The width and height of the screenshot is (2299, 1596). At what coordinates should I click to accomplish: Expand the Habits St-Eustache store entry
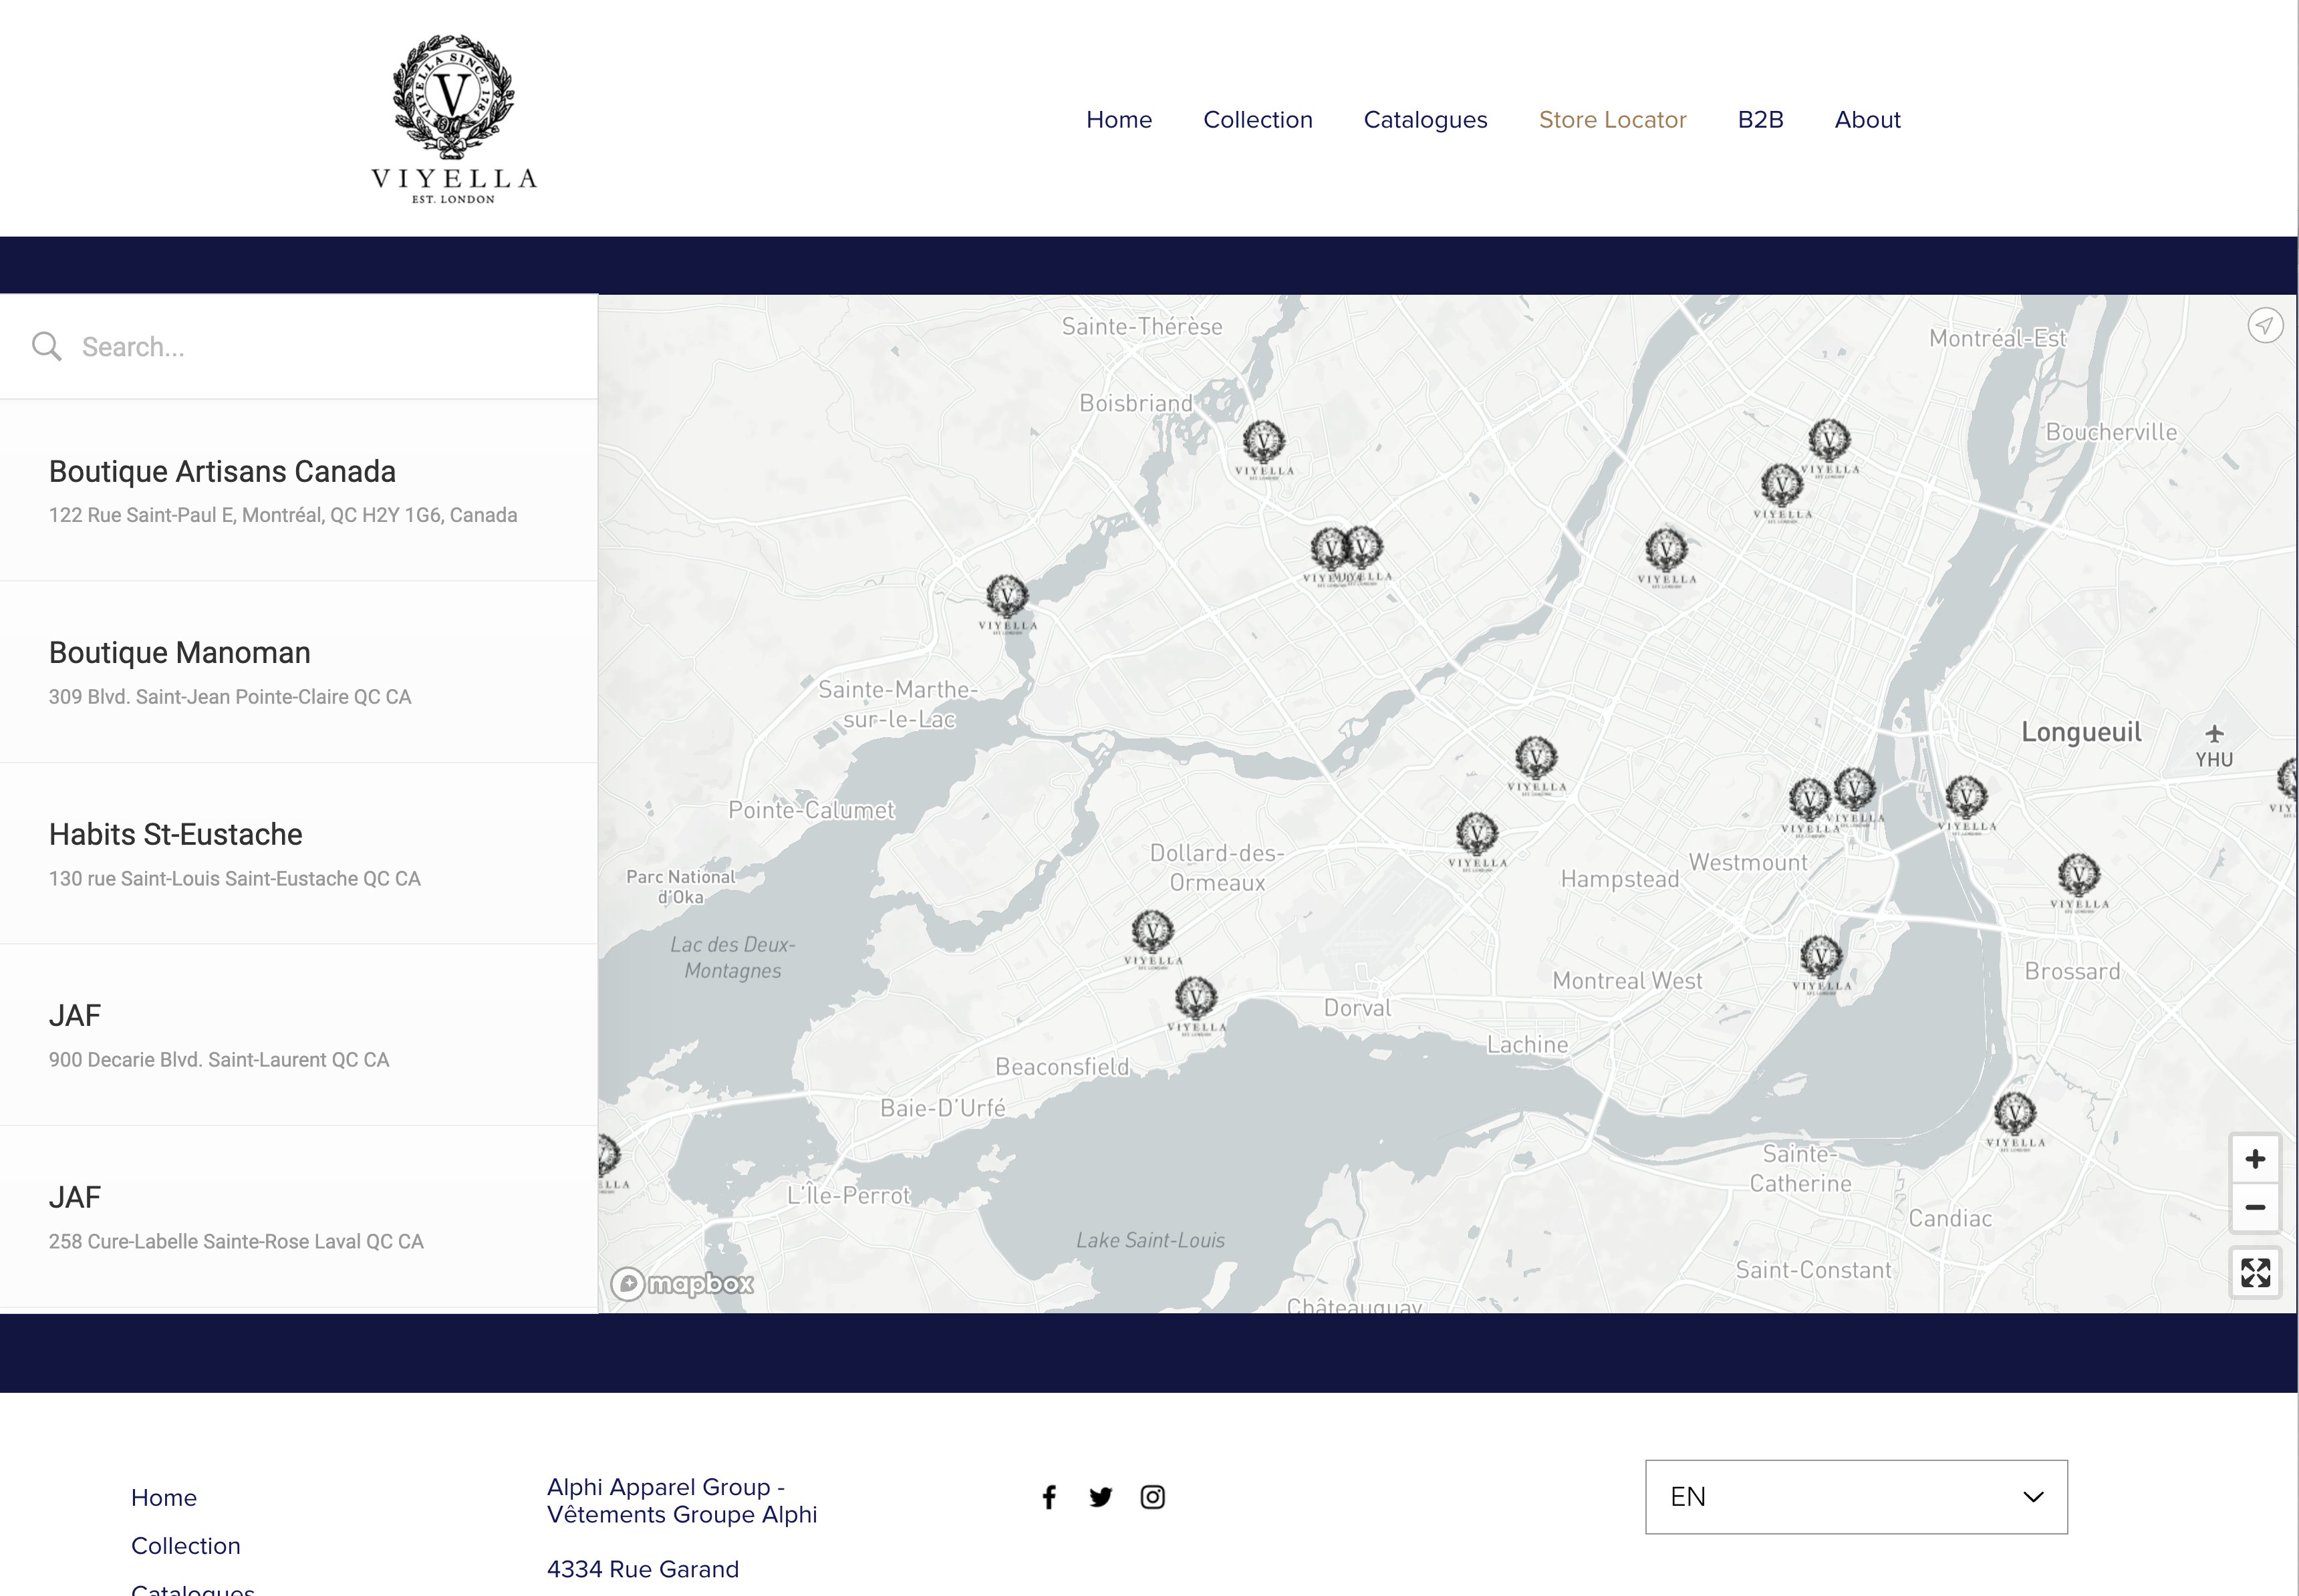[175, 834]
